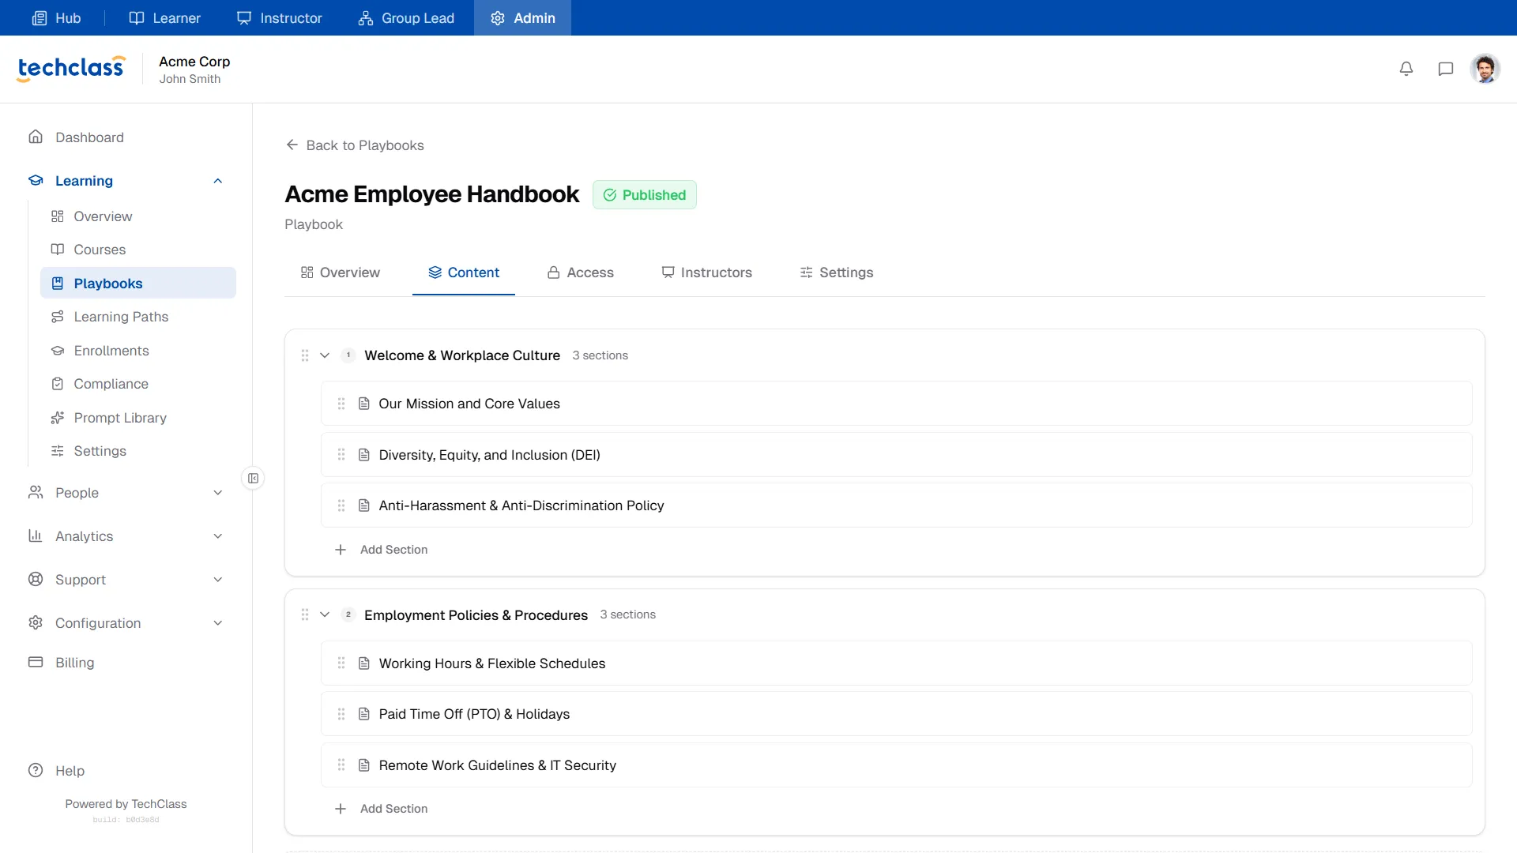Click the Billing card icon in sidebar

tap(36, 662)
